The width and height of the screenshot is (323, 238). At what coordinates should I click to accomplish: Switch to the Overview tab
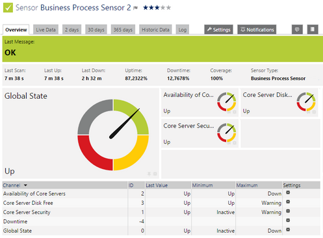click(x=16, y=30)
